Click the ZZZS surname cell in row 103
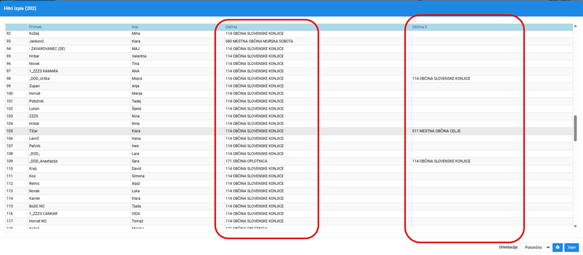 click(x=34, y=116)
